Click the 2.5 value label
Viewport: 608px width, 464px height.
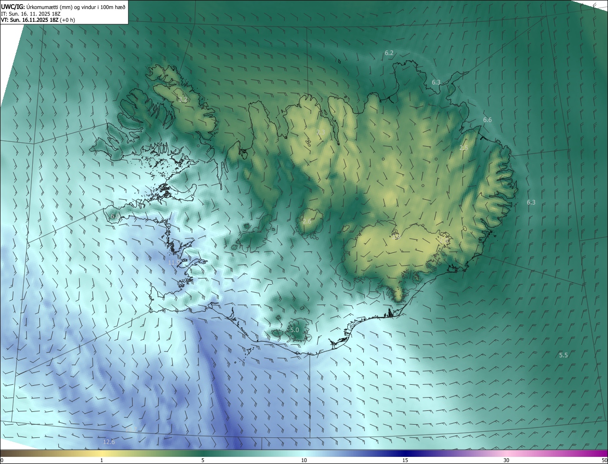click(x=464, y=148)
